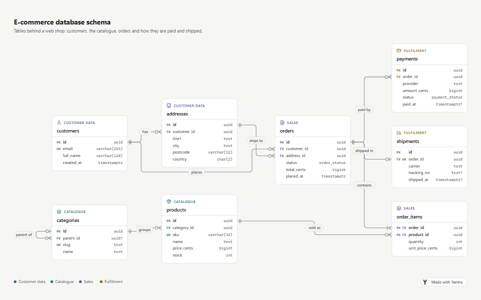This screenshot has height=300, width=481.
Task: Click the teal Catalogue legend dot
Action: 52,281
